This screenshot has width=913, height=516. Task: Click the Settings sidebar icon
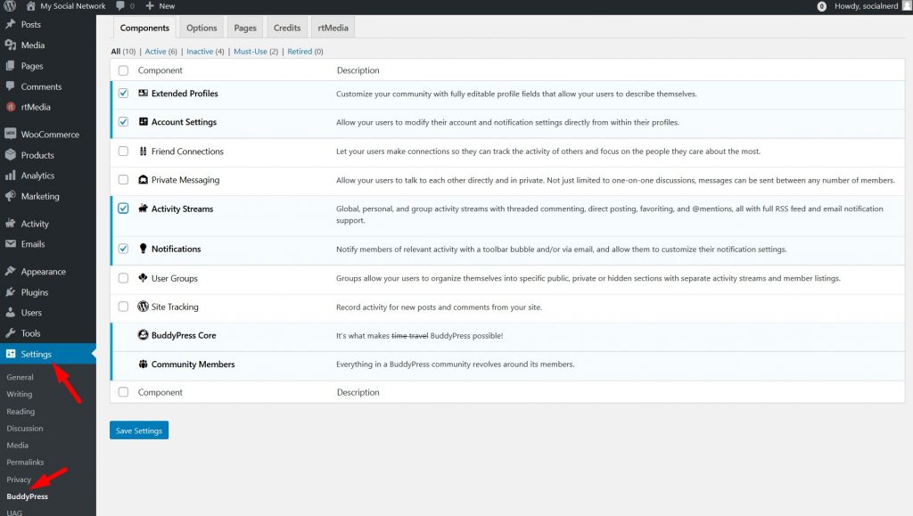coord(11,354)
